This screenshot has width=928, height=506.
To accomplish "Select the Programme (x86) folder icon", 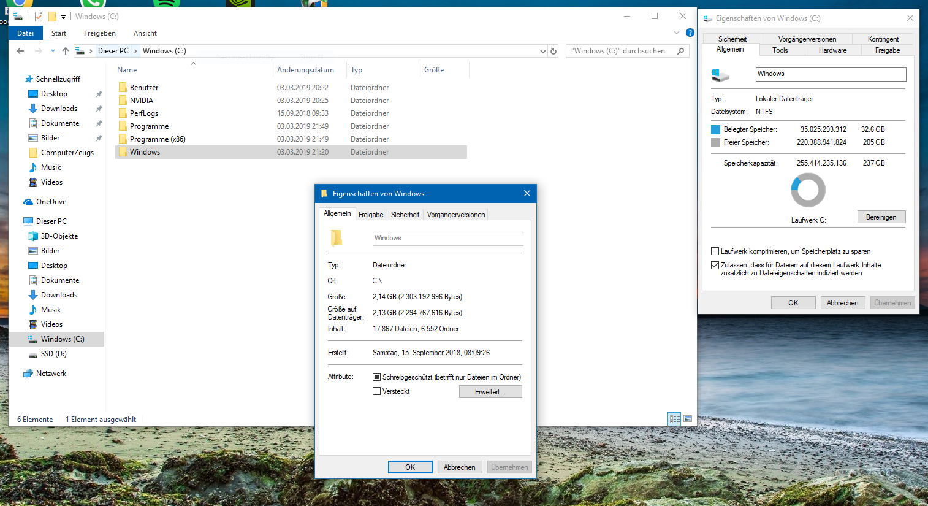I will click(x=123, y=139).
